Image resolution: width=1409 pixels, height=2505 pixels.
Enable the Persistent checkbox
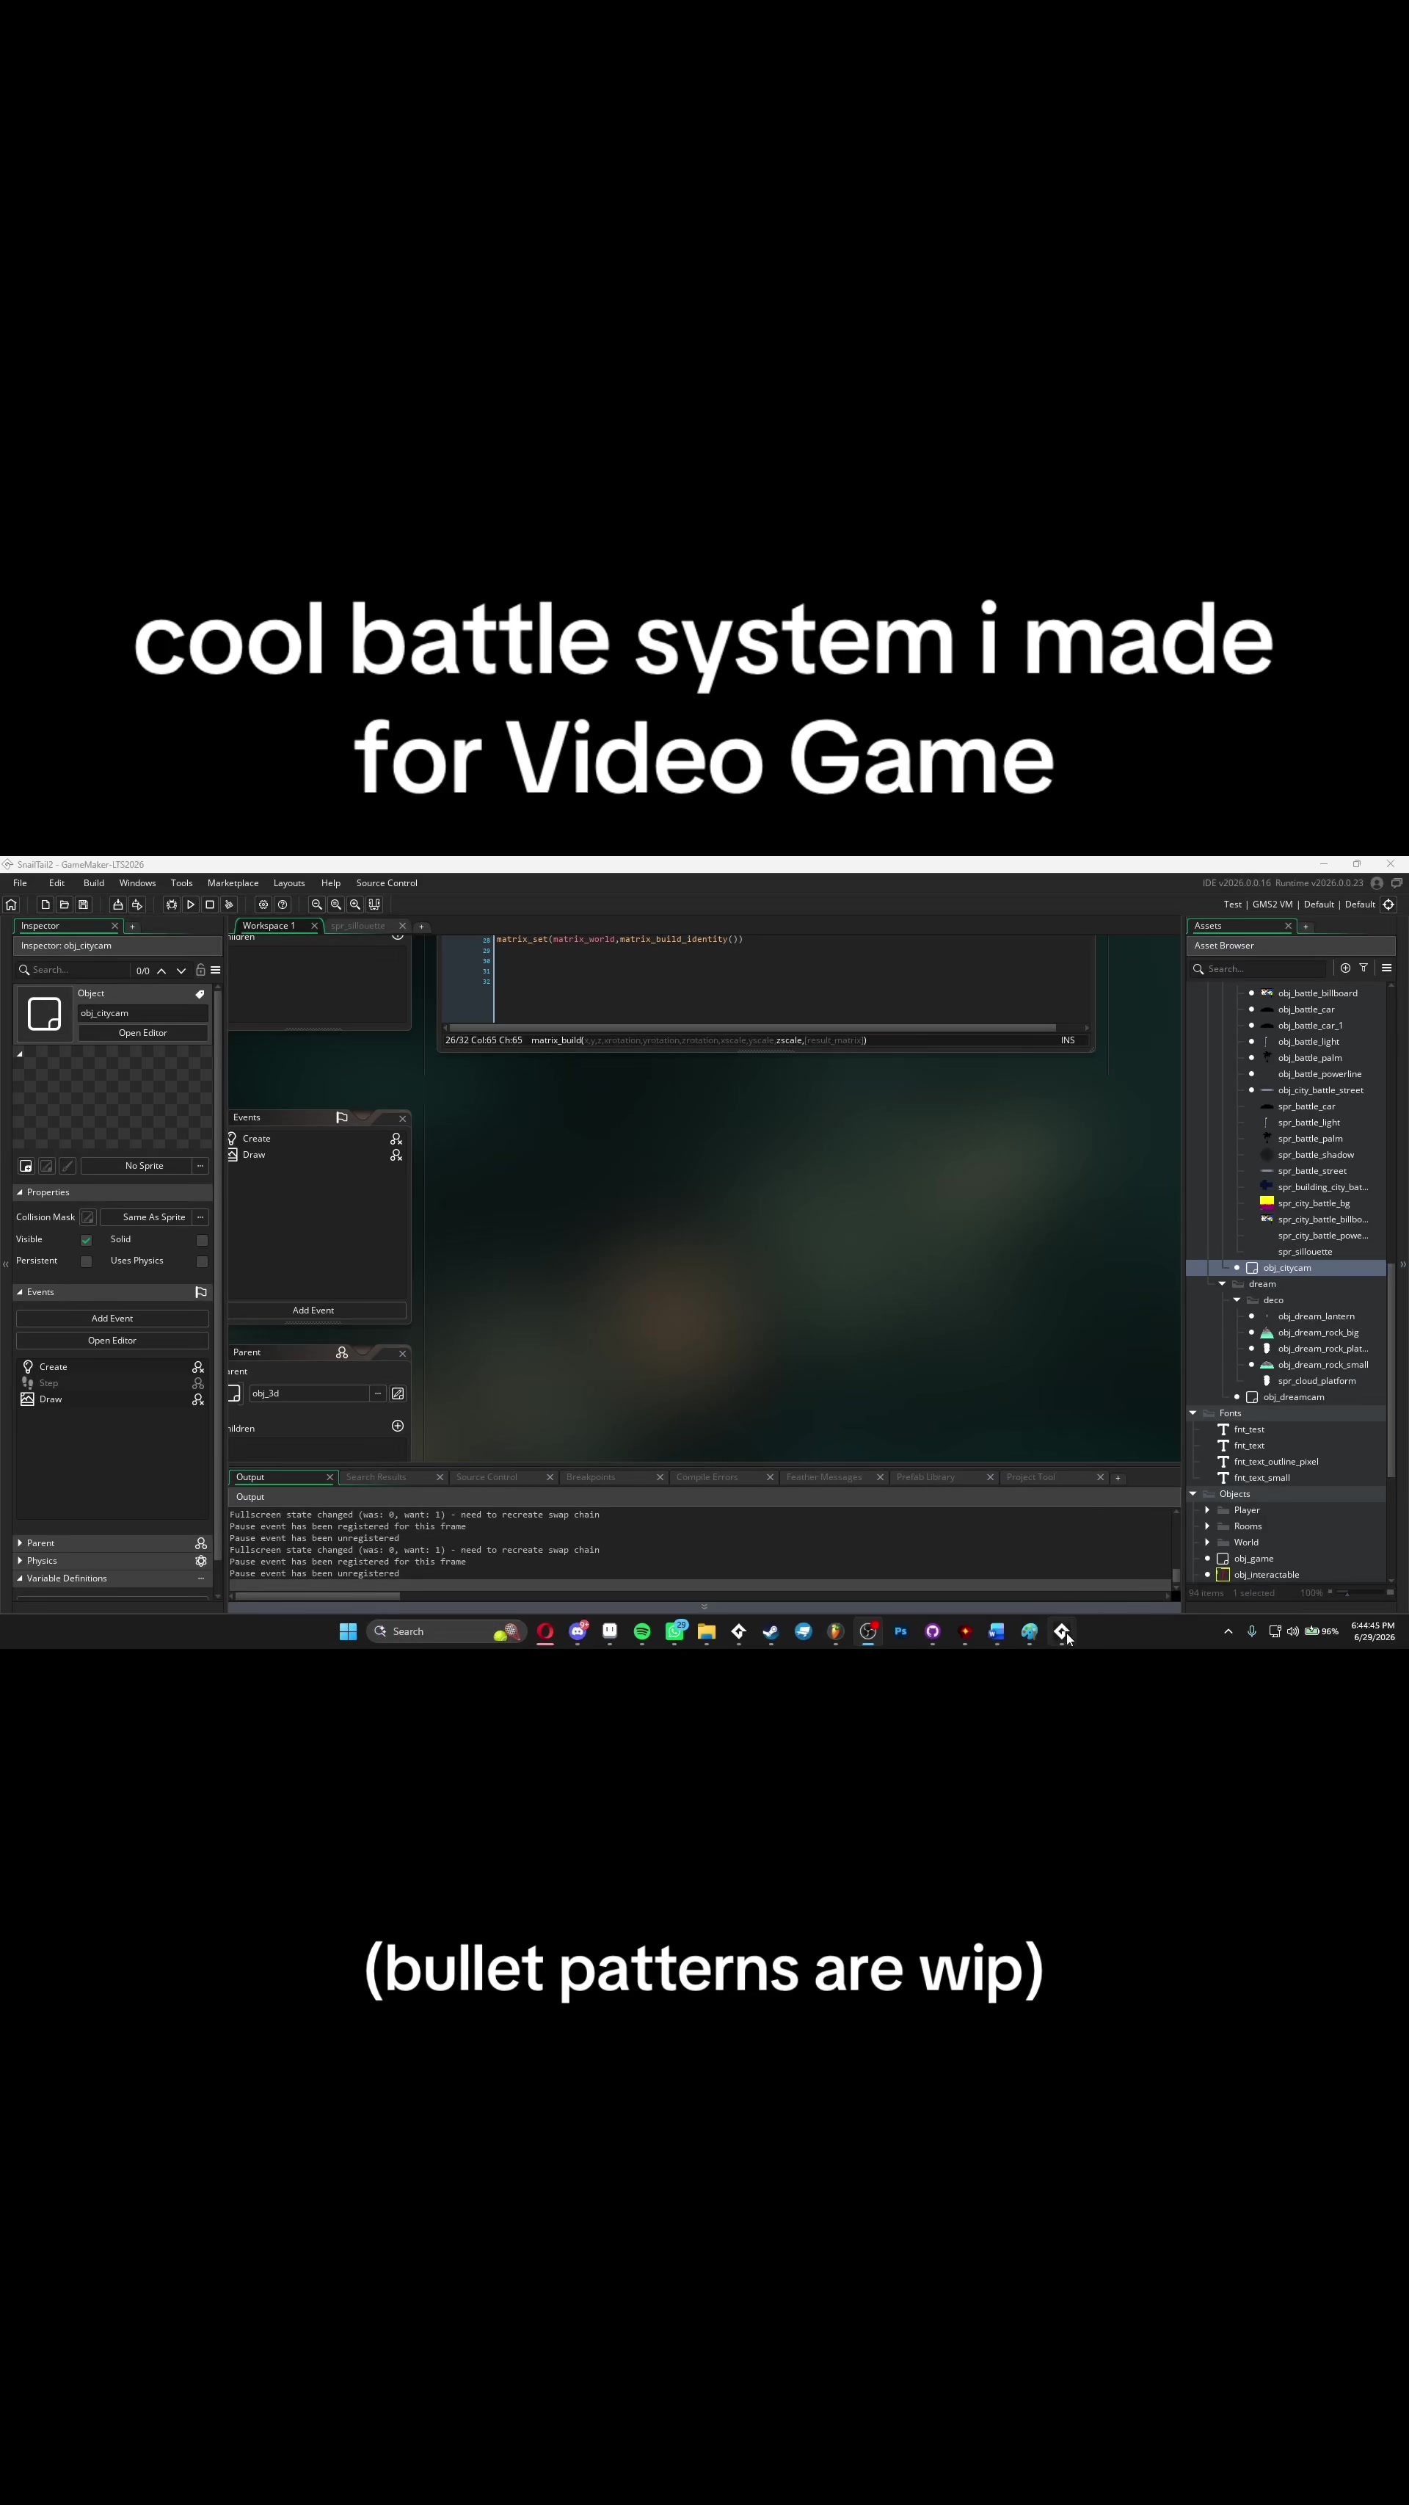click(x=87, y=1261)
